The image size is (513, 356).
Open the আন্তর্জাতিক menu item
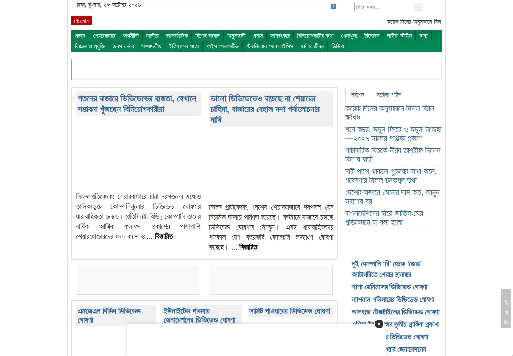point(177,36)
